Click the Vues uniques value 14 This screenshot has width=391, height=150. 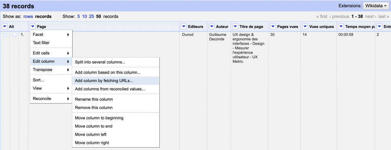tap(304, 35)
